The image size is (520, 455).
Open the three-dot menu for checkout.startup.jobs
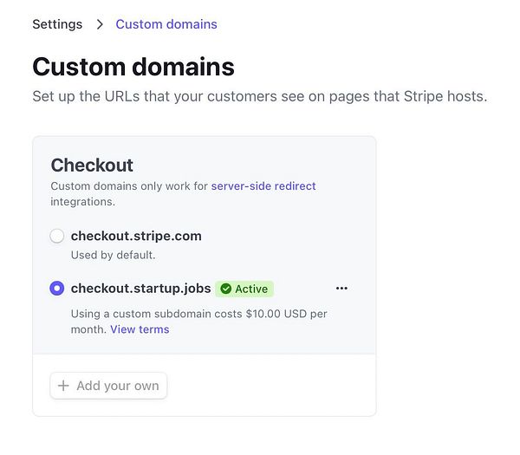click(x=341, y=289)
